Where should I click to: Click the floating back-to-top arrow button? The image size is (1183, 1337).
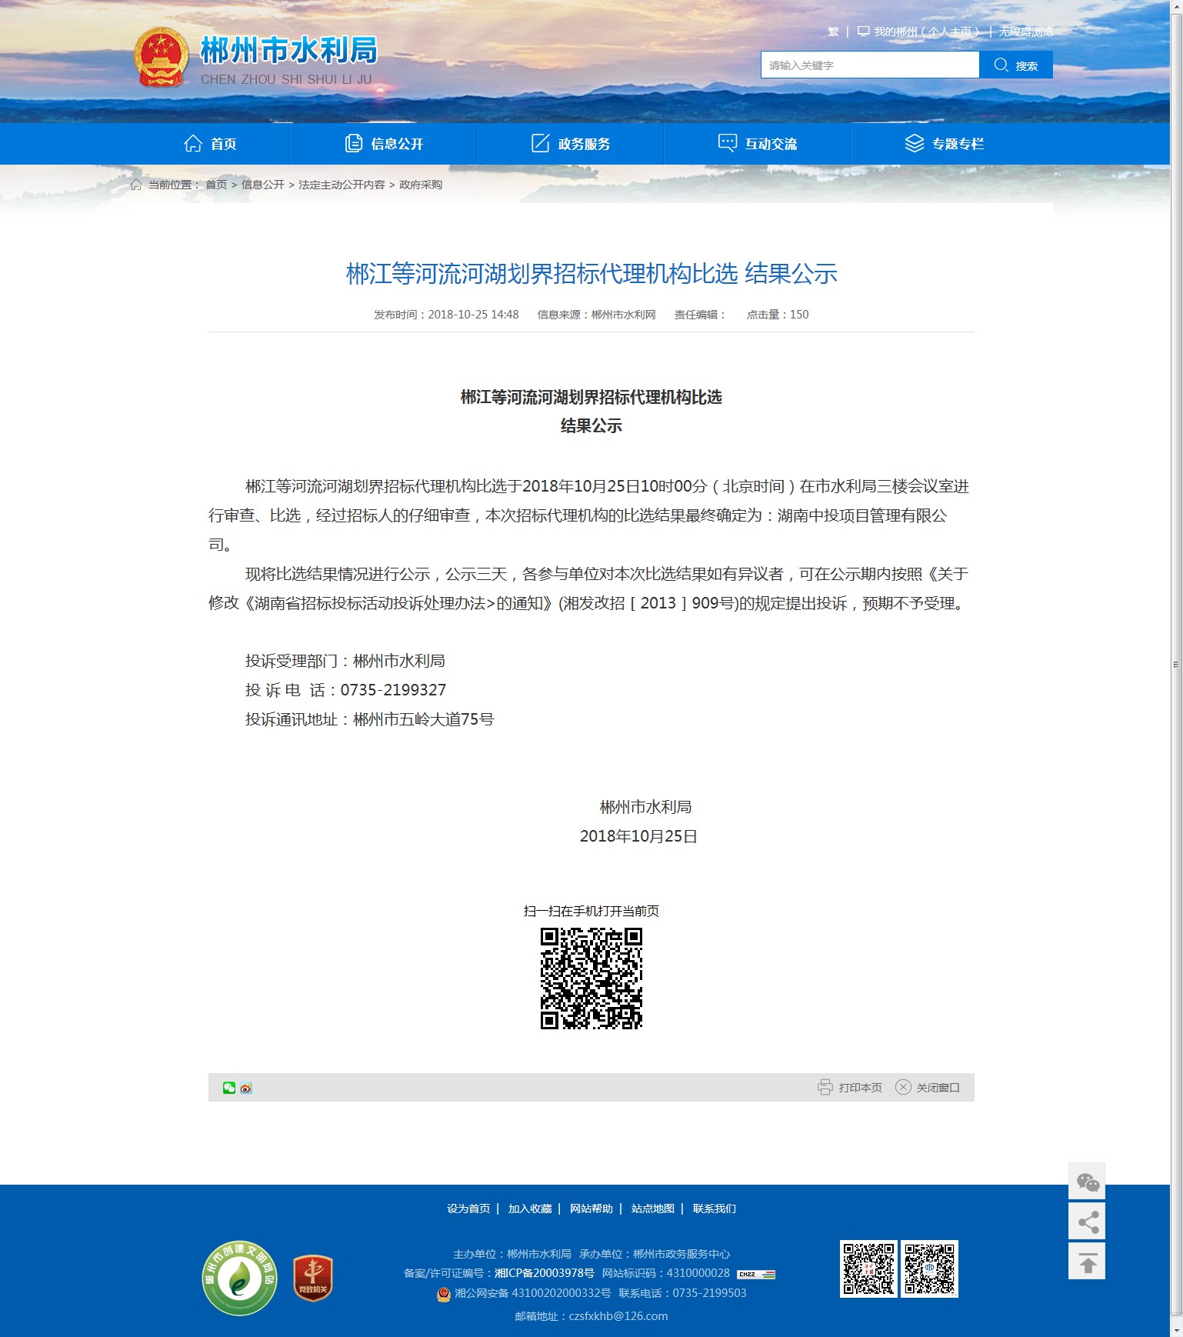point(1087,1261)
